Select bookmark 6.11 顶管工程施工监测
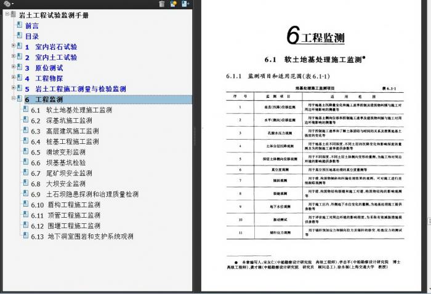The image size is (431, 294). tap(73, 215)
